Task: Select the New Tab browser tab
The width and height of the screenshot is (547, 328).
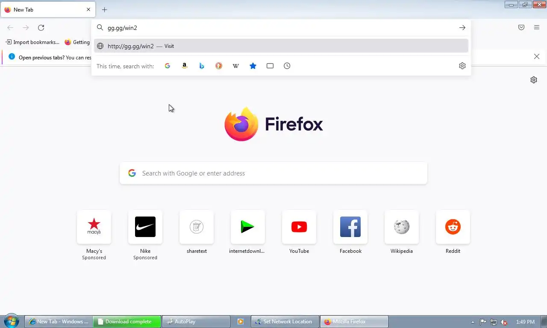Action: point(47,9)
